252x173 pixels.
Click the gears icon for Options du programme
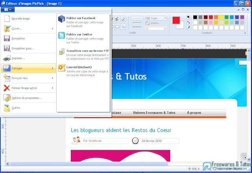coord(7,98)
